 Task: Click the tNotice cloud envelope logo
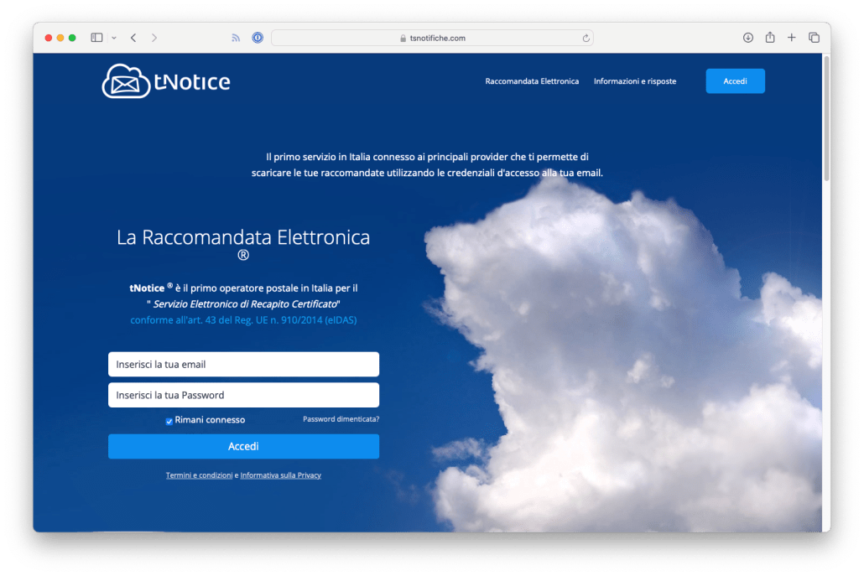coord(166,81)
